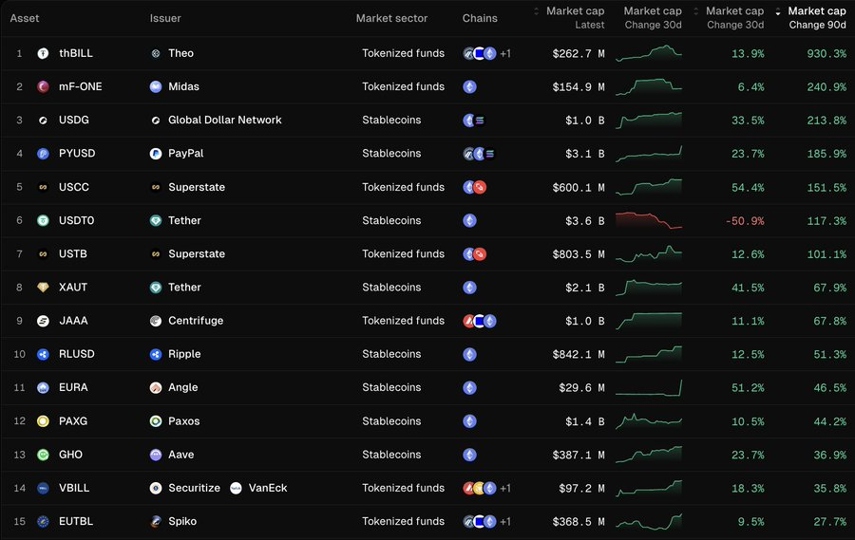Click the Issuer column header
The width and height of the screenshot is (855, 540).
(165, 18)
